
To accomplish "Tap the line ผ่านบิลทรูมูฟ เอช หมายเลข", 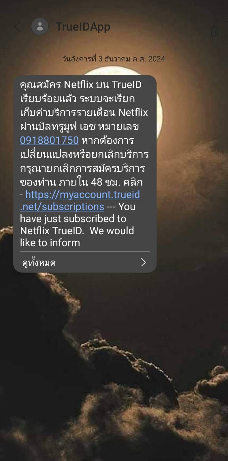I will click(80, 126).
